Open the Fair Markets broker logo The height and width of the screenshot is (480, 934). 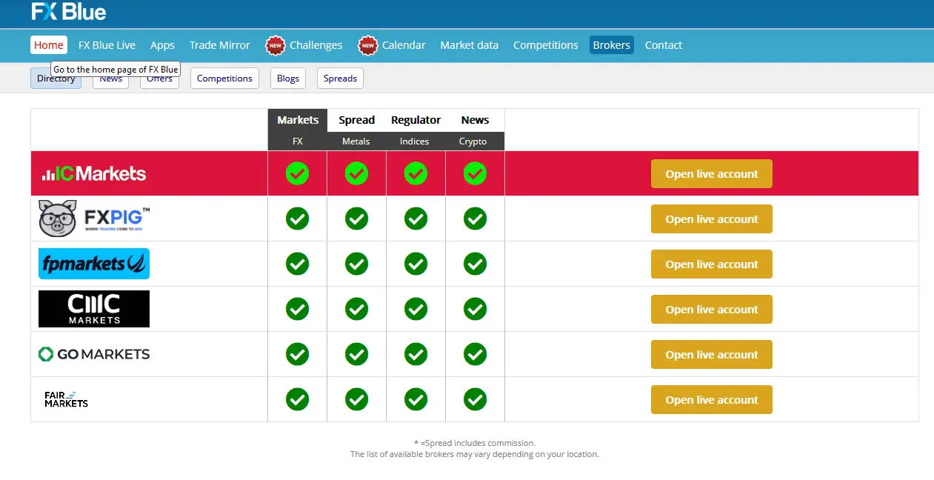66,399
